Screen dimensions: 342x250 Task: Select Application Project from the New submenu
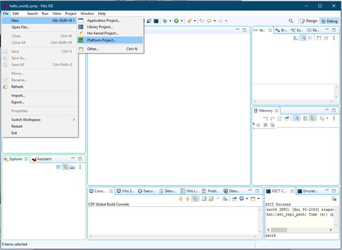pyautogui.click(x=103, y=20)
